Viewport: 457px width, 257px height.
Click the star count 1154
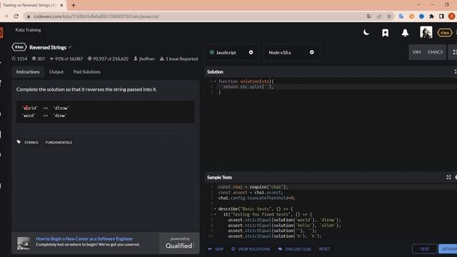[19, 59]
